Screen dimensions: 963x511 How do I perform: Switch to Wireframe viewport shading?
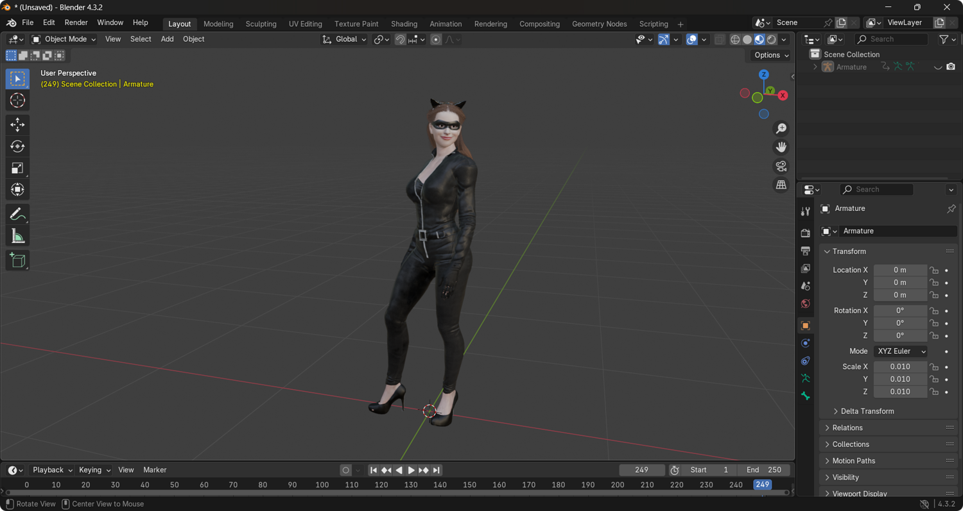click(x=735, y=40)
